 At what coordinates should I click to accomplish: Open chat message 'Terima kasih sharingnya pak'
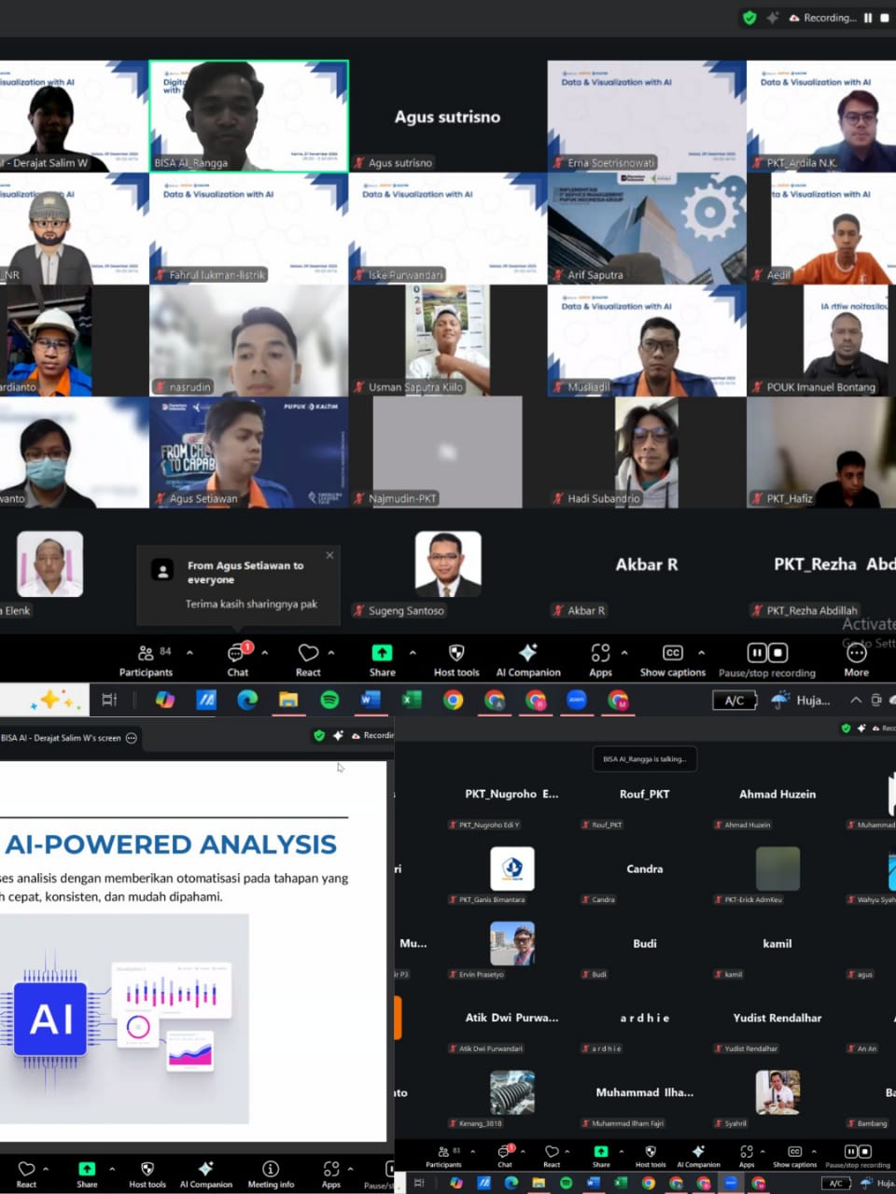[x=251, y=604]
